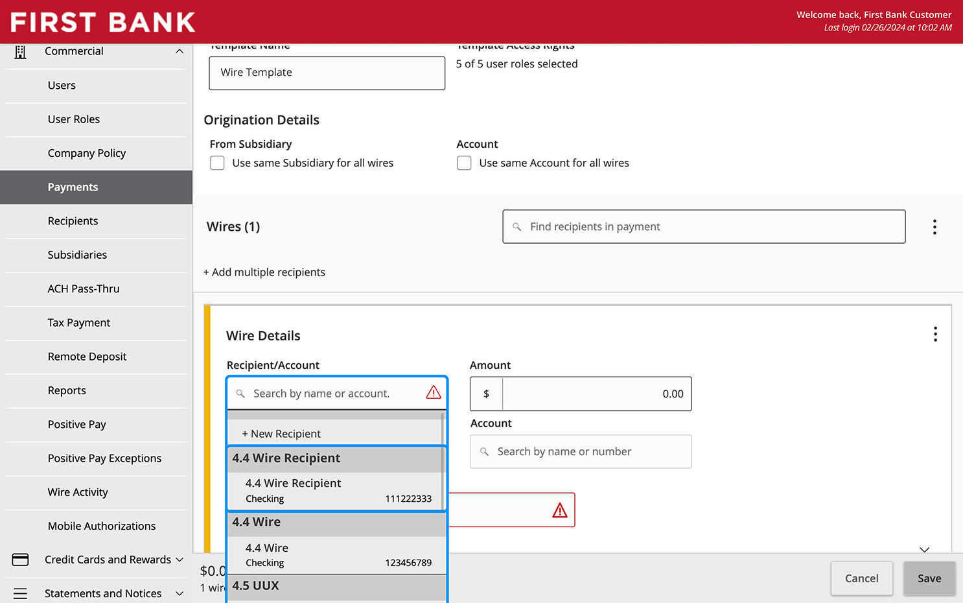The height and width of the screenshot is (603, 963).
Task: Select Payments in the sidebar
Action: 96,187
